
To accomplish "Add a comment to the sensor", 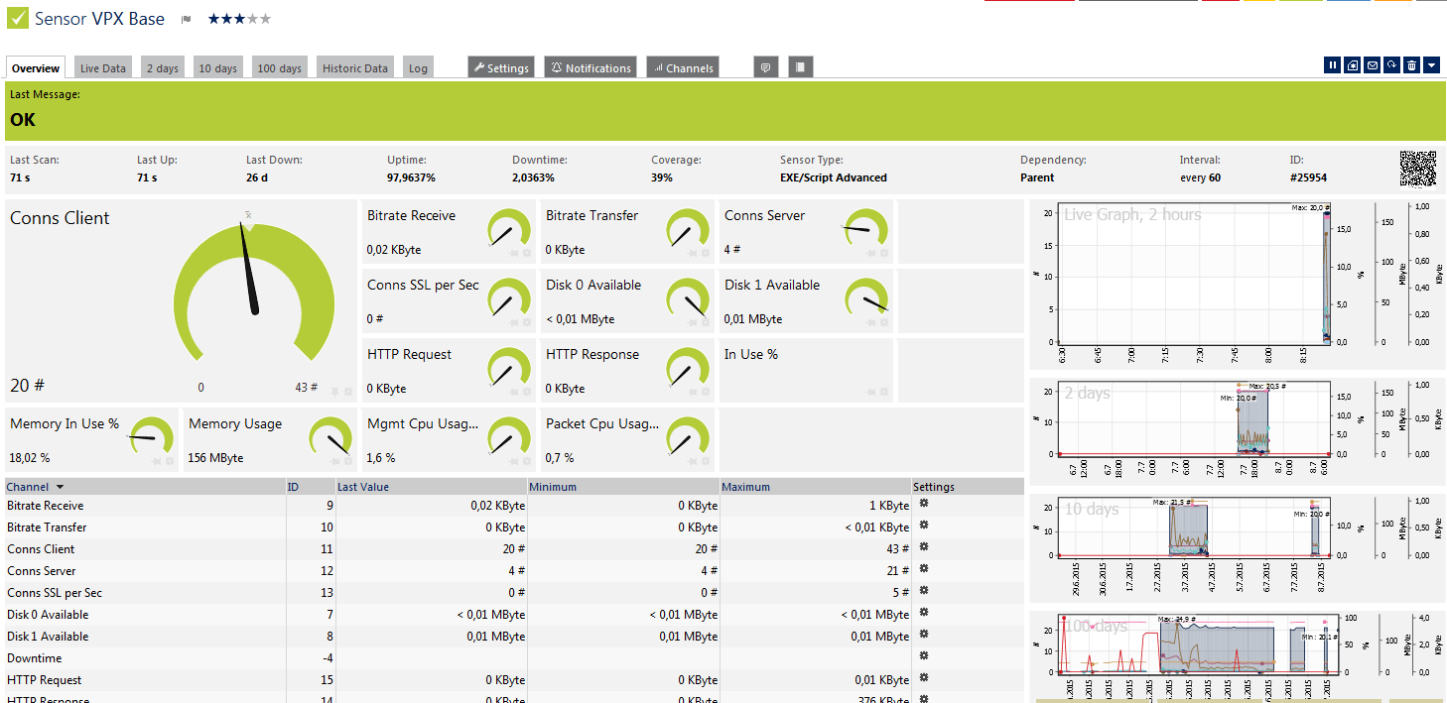I will (765, 66).
